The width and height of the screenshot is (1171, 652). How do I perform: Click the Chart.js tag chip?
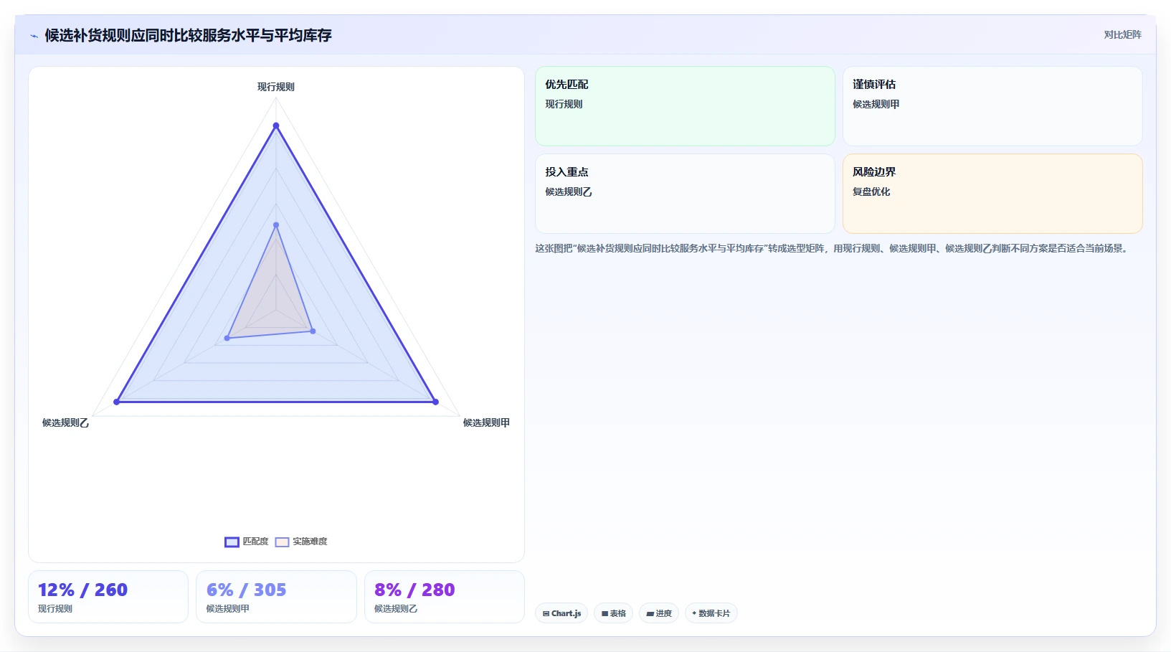561,613
